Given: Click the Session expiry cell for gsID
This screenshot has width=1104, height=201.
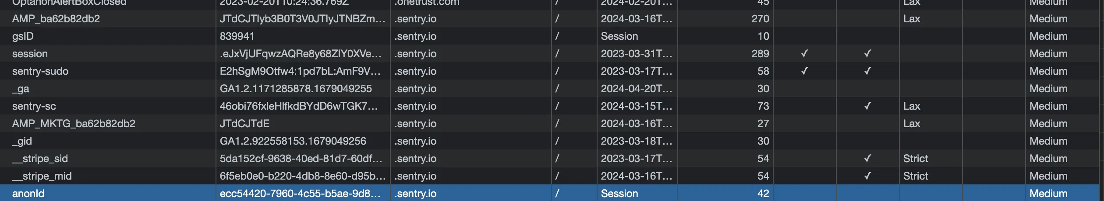Looking at the screenshot, I should (x=637, y=36).
